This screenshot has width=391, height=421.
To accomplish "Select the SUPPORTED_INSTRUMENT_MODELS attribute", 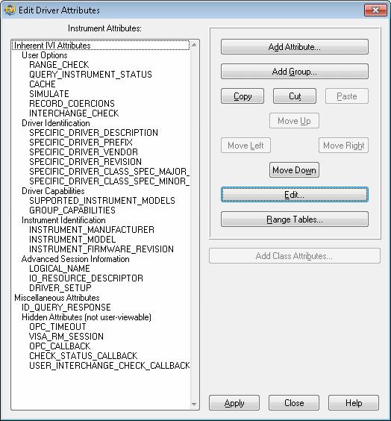I will click(102, 201).
